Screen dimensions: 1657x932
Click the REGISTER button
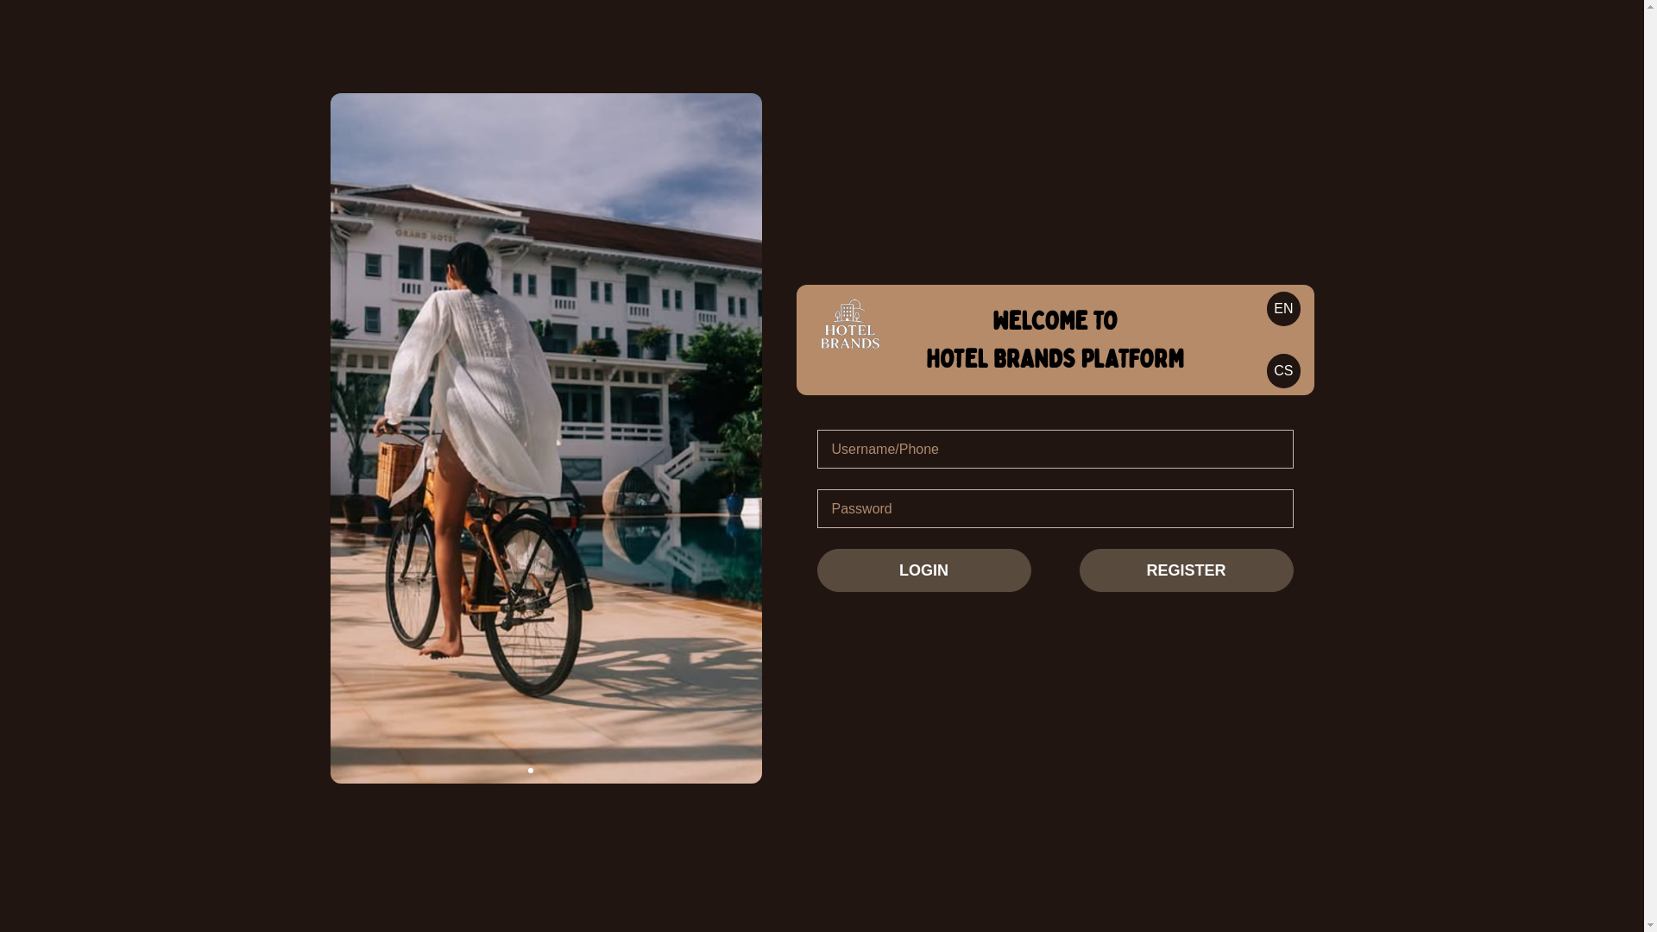click(x=1186, y=570)
